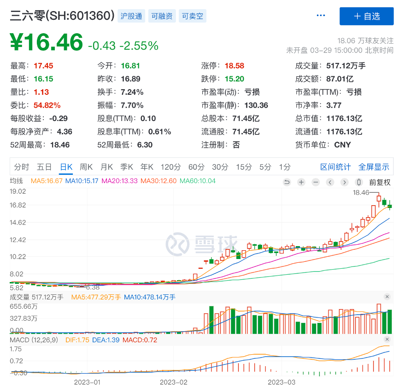Open 全屏显示 fullscreen view
This screenshot has width=399, height=386.
click(x=374, y=167)
